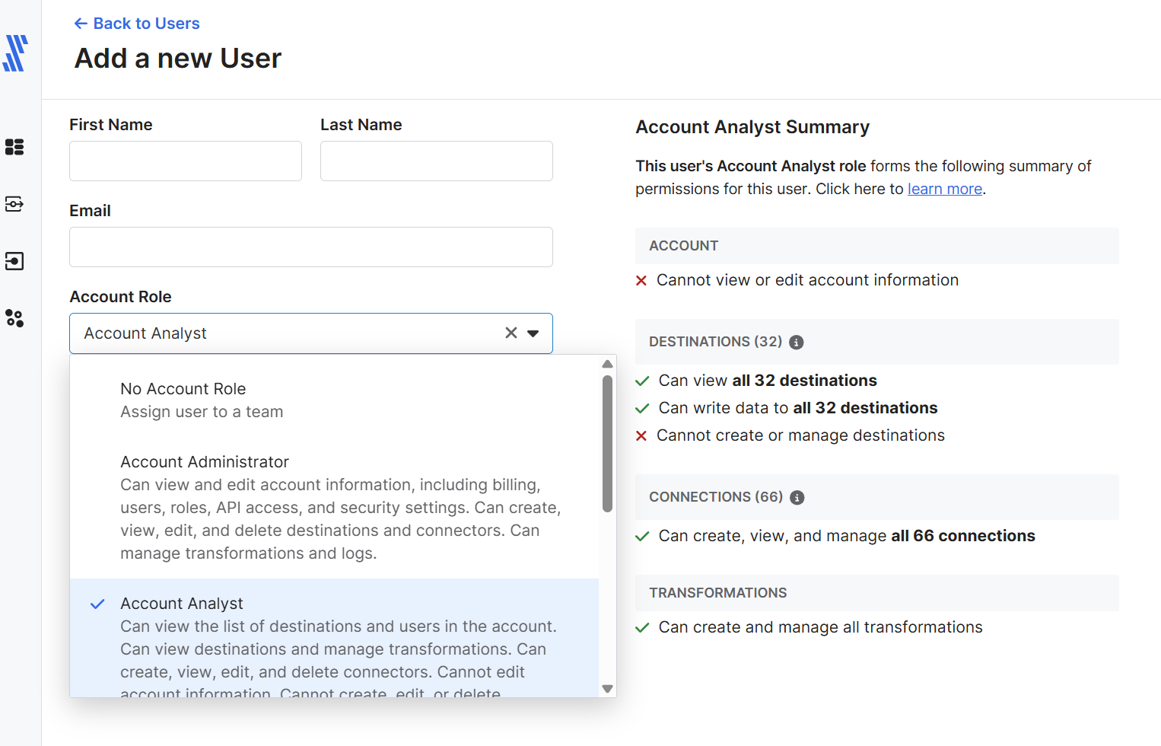Open the dashboard grid icon in sidebar

pyautogui.click(x=14, y=147)
